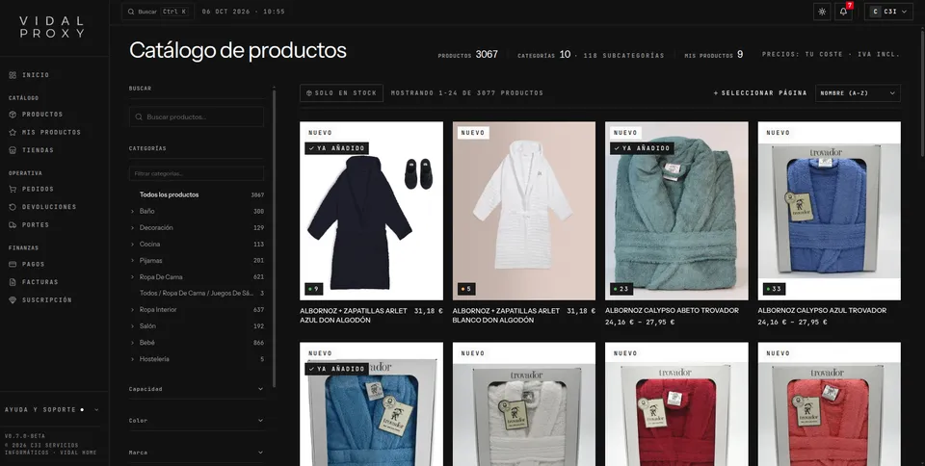Select Todos los productos category
Screen dimensions: 925x466
tap(197, 194)
